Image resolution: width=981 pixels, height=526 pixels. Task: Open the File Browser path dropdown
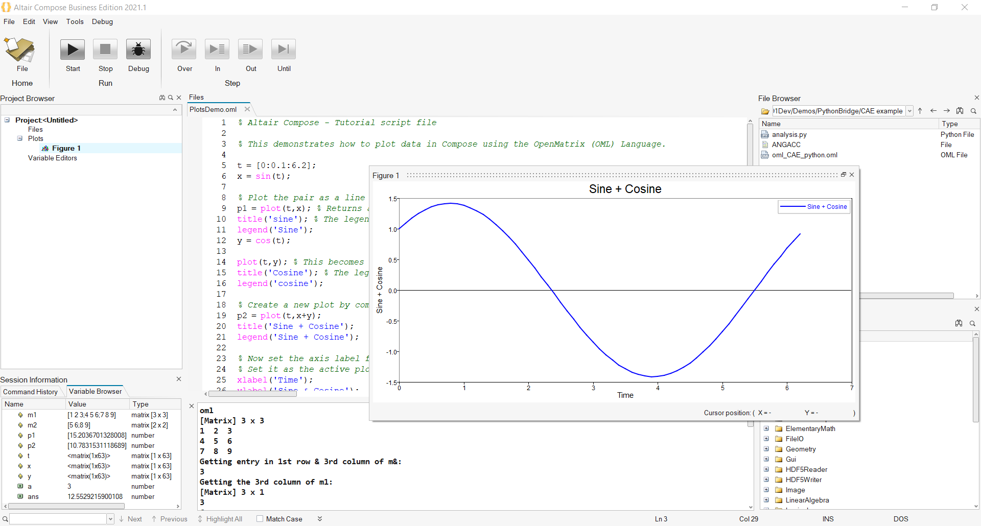(x=910, y=111)
